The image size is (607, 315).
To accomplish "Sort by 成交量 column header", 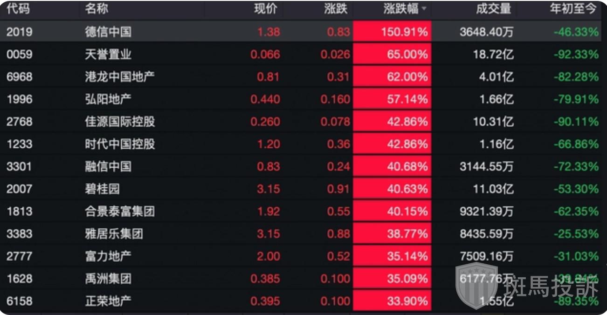I will (494, 9).
